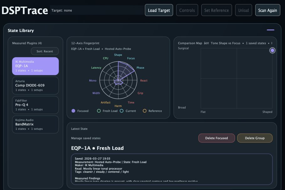Select the BandMatrix plugin card
Image resolution: width=285 pixels, height=190 pixels.
[35, 124]
